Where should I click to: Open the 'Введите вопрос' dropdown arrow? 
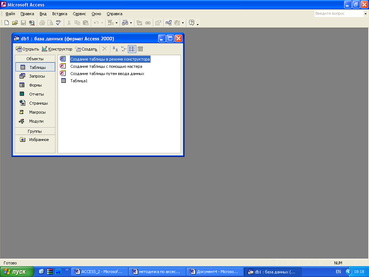[x=365, y=14]
